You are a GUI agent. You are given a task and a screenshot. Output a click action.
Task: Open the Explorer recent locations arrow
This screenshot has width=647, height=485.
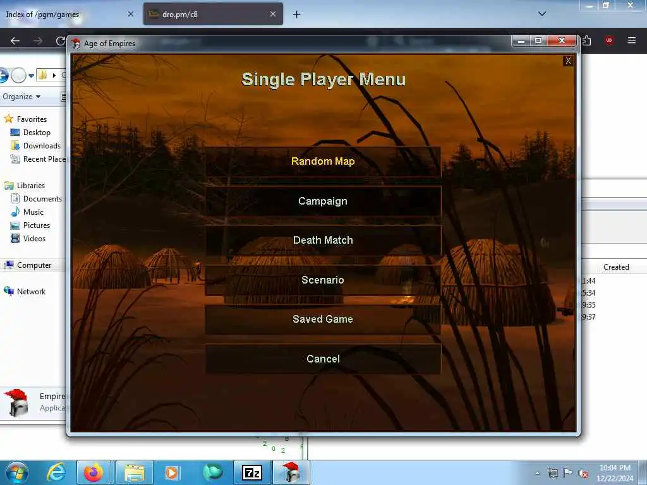(x=31, y=76)
